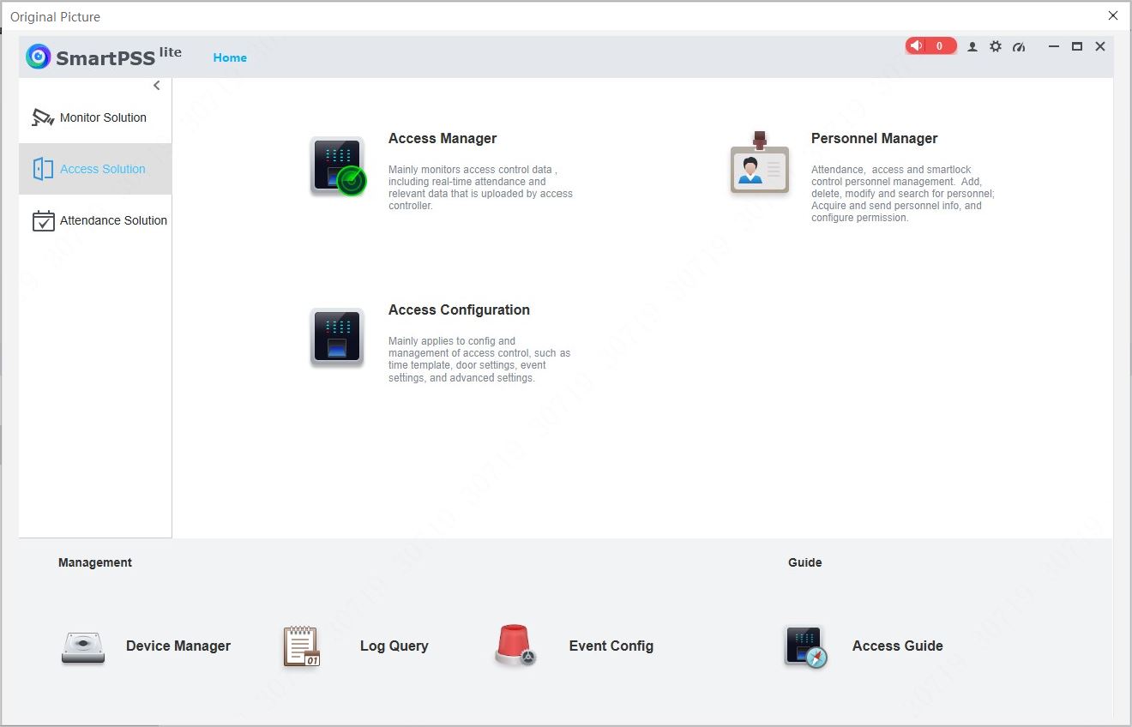The height and width of the screenshot is (727, 1132).
Task: Click the Access Solution door icon
Action: 43,169
